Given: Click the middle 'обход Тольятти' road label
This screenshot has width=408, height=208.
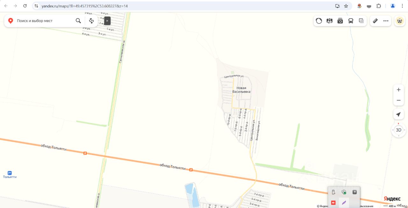Looking at the screenshot, I should tap(172, 167).
